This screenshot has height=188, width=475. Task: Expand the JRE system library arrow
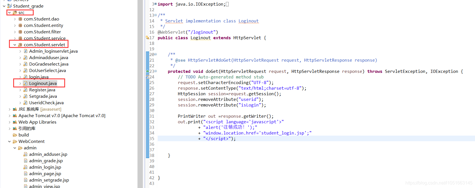pos(10,109)
